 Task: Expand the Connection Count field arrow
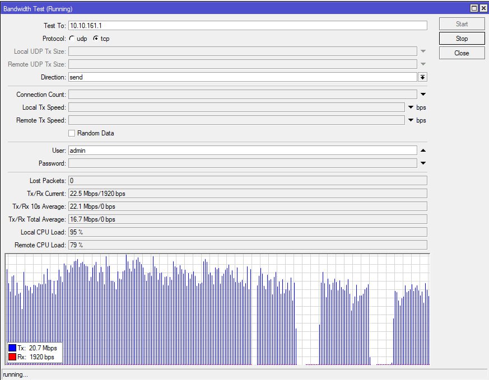pyautogui.click(x=423, y=95)
